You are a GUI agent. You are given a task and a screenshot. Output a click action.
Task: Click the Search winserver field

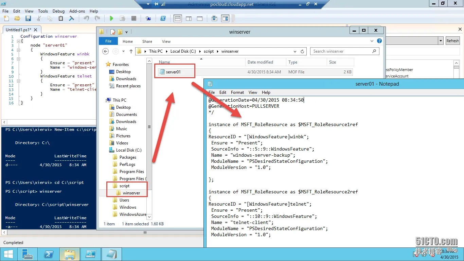(x=345, y=51)
